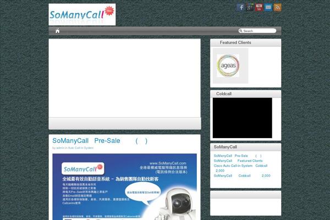Go to Home via house icon
This screenshot has width=330, height=220.
click(x=57, y=31)
